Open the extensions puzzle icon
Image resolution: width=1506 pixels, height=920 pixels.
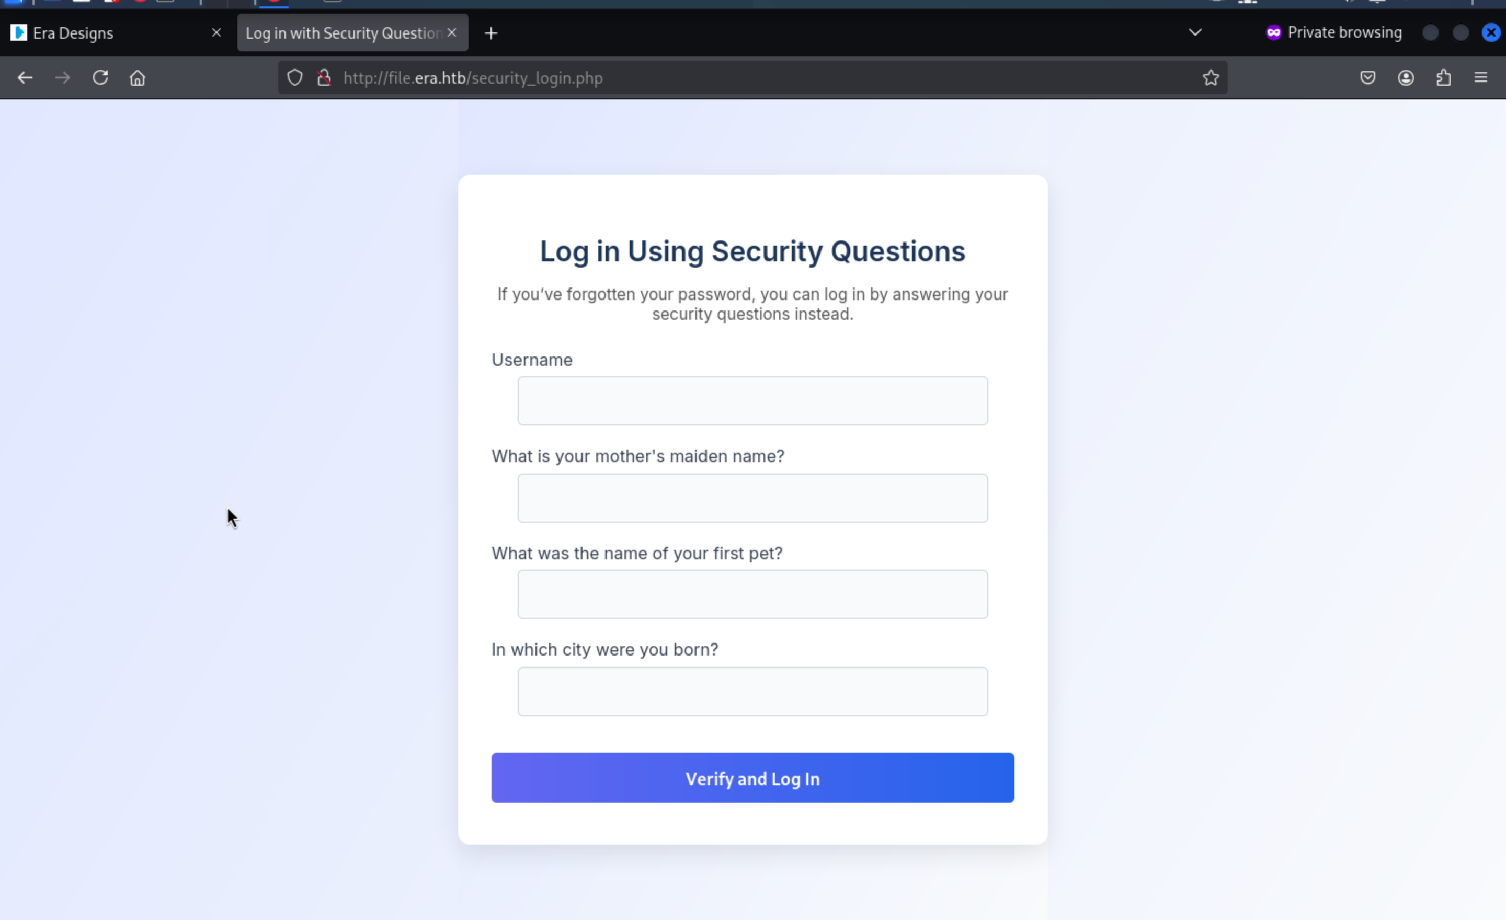[x=1443, y=78]
